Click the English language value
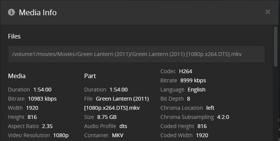This screenshot has height=141, width=280. tap(197, 90)
